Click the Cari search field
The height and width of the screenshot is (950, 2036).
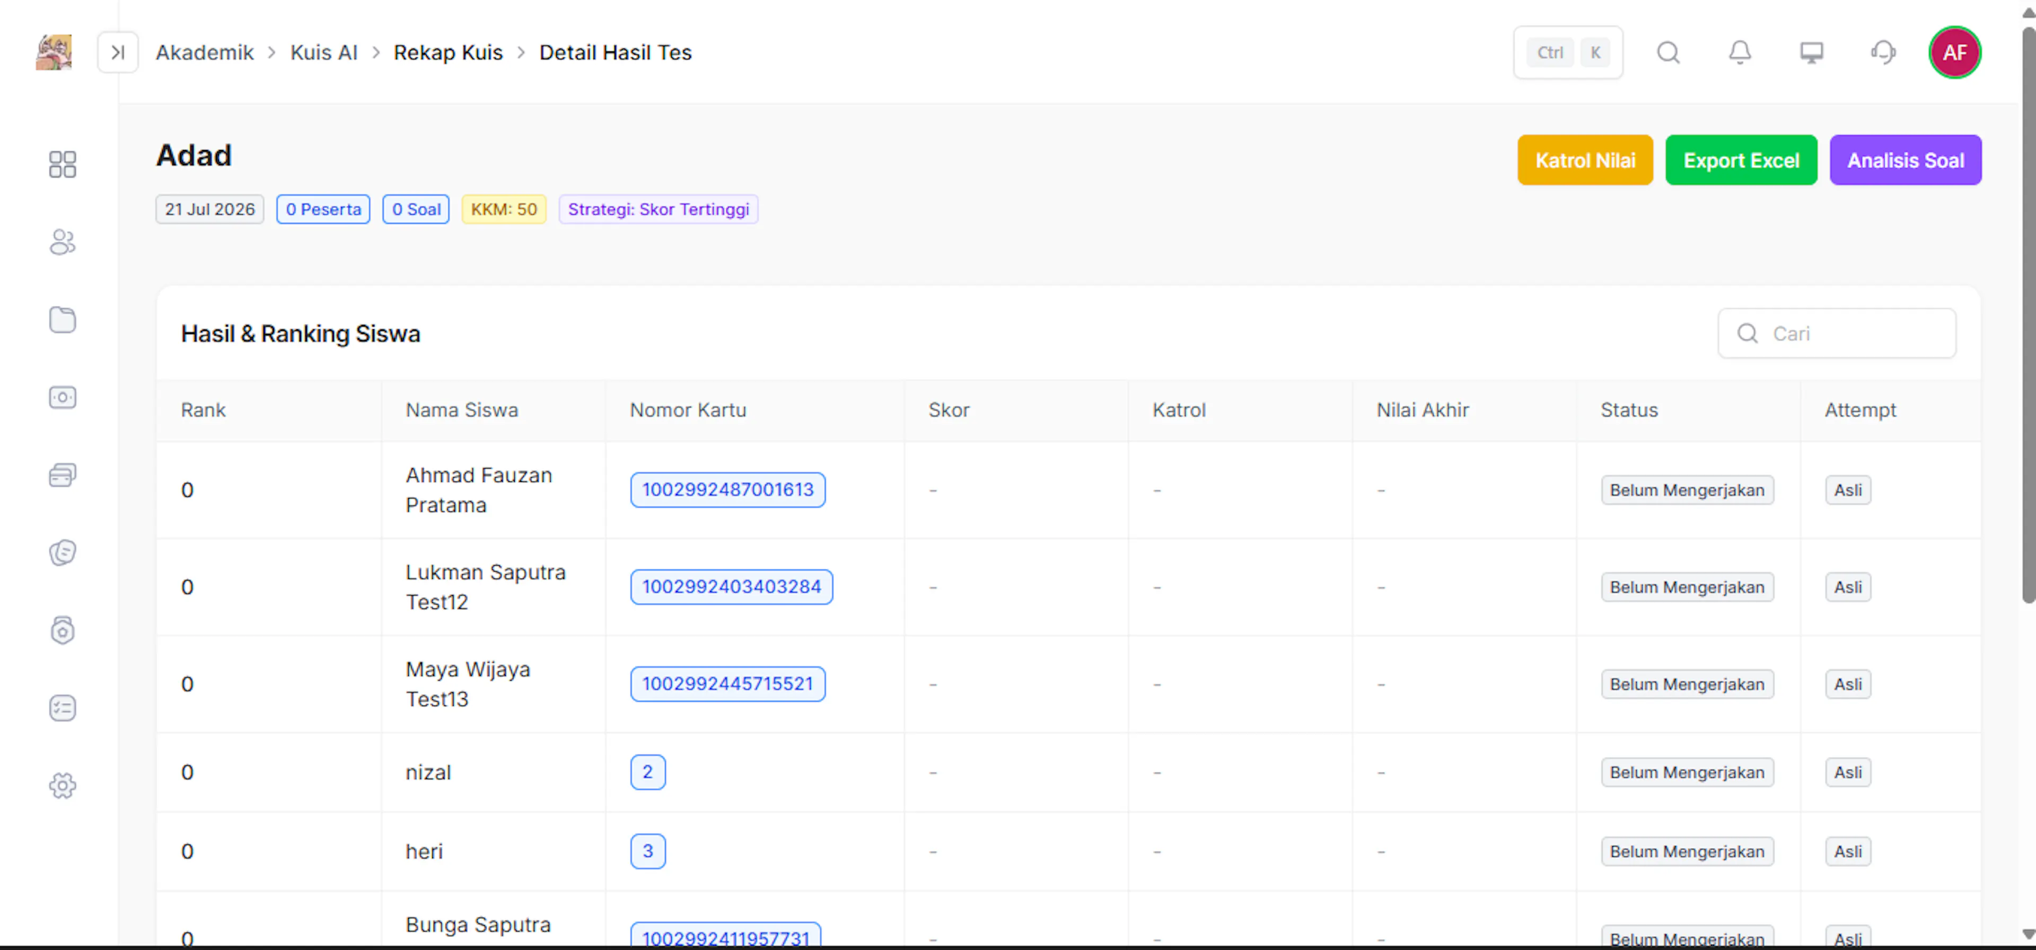click(1837, 333)
